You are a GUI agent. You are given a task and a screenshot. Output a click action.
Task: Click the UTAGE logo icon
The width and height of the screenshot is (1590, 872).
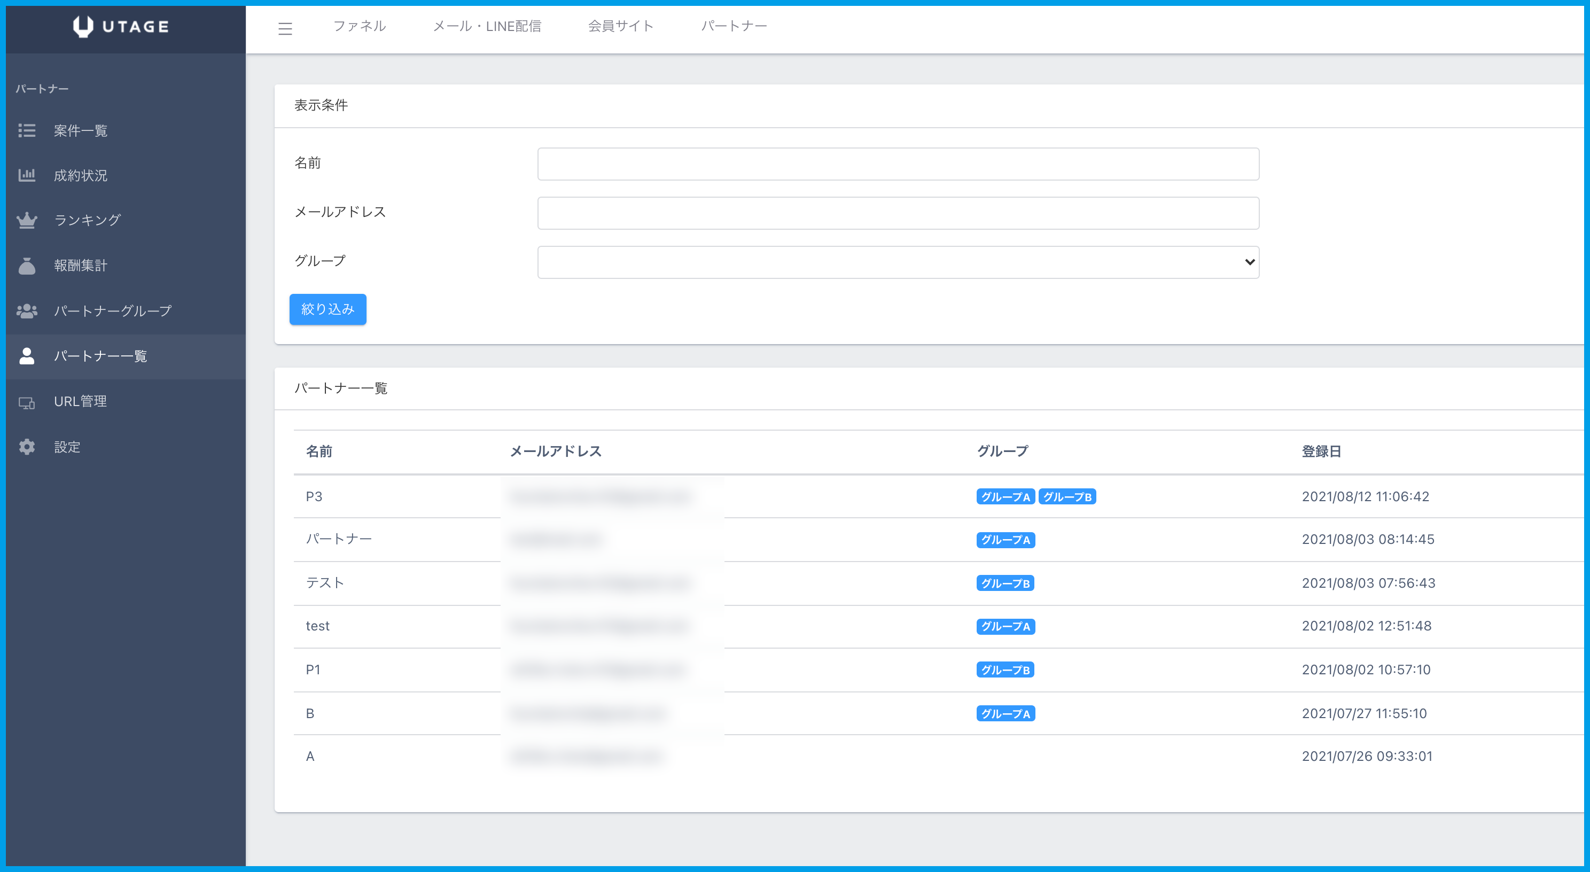pos(83,27)
